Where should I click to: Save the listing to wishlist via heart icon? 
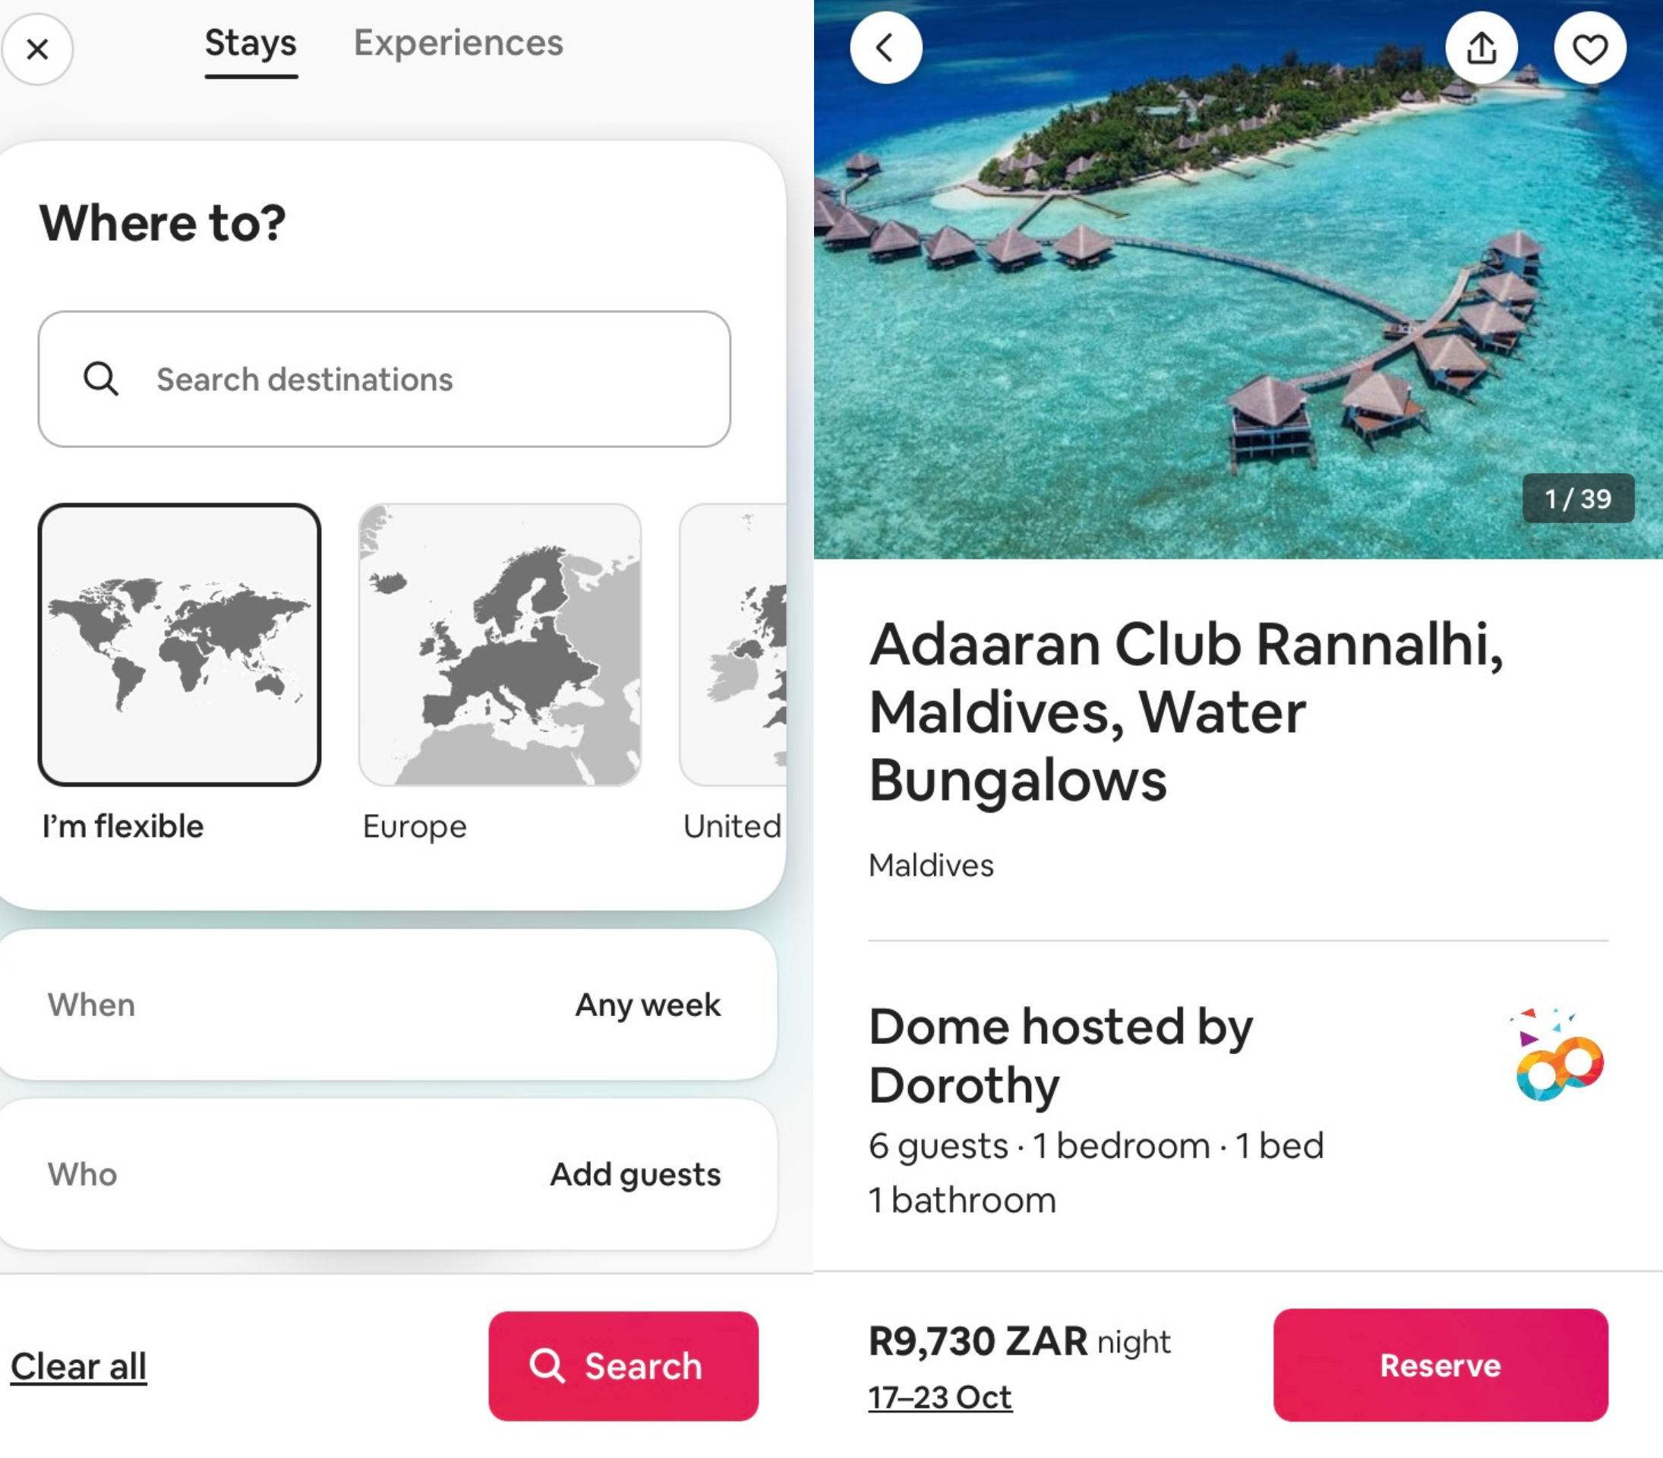pyautogui.click(x=1590, y=47)
